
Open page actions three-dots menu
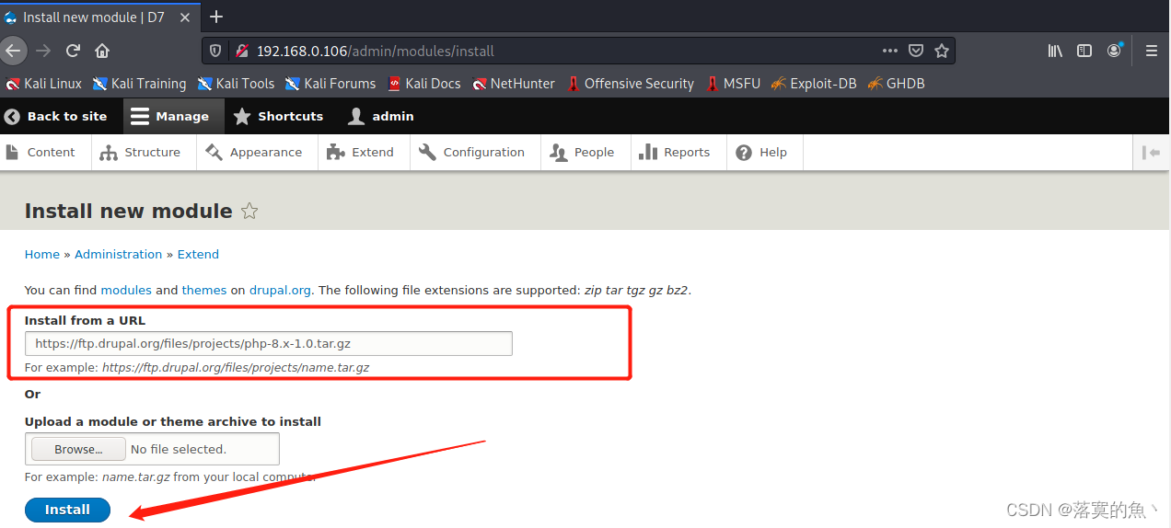(889, 51)
